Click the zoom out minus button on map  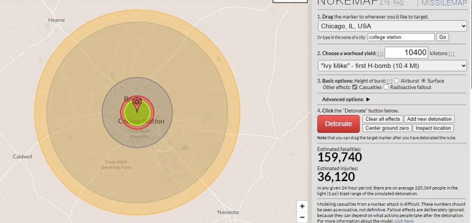(302, 217)
